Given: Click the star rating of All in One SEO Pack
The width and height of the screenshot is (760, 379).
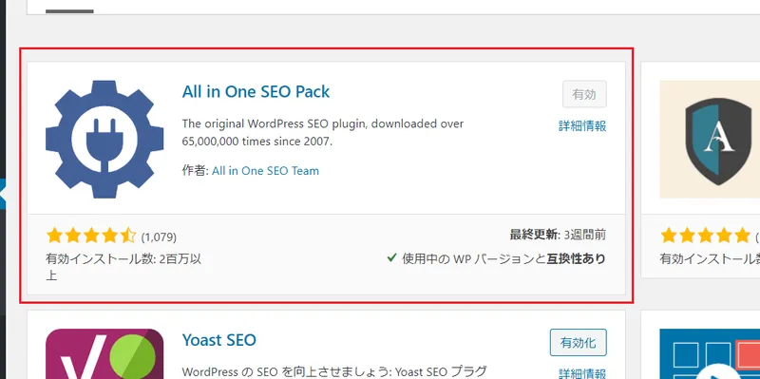Looking at the screenshot, I should tap(91, 236).
